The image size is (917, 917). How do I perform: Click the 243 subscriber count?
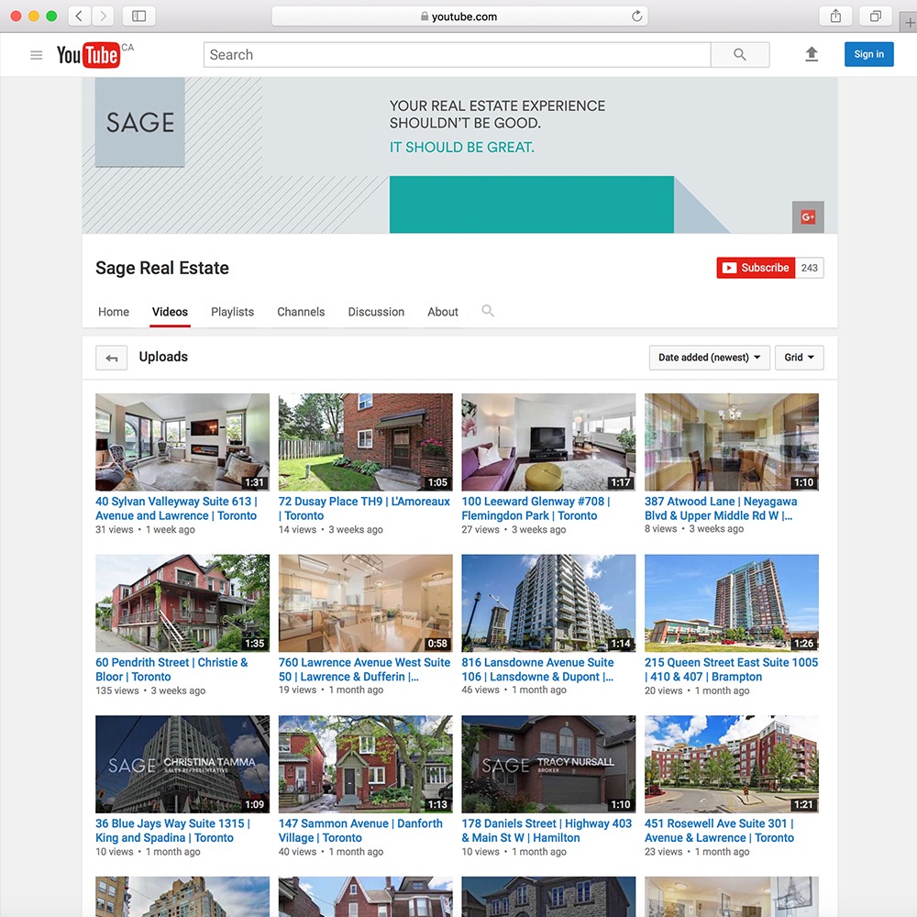coord(810,268)
